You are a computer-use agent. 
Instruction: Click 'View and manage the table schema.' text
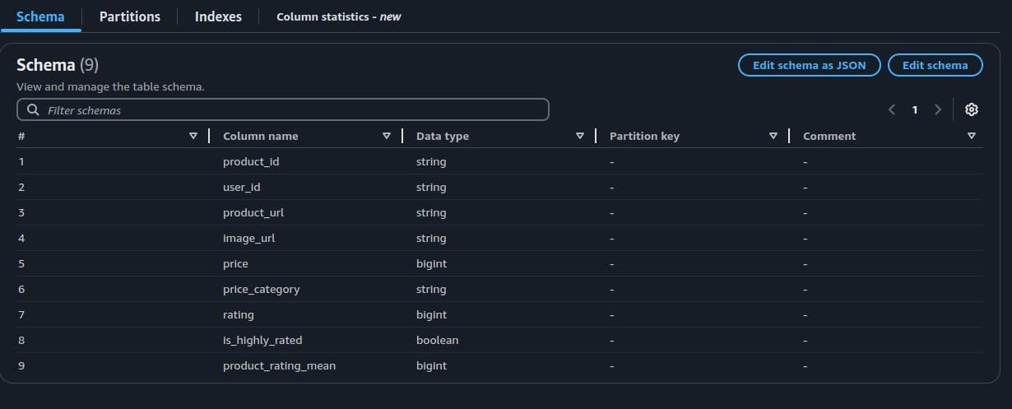coord(110,86)
